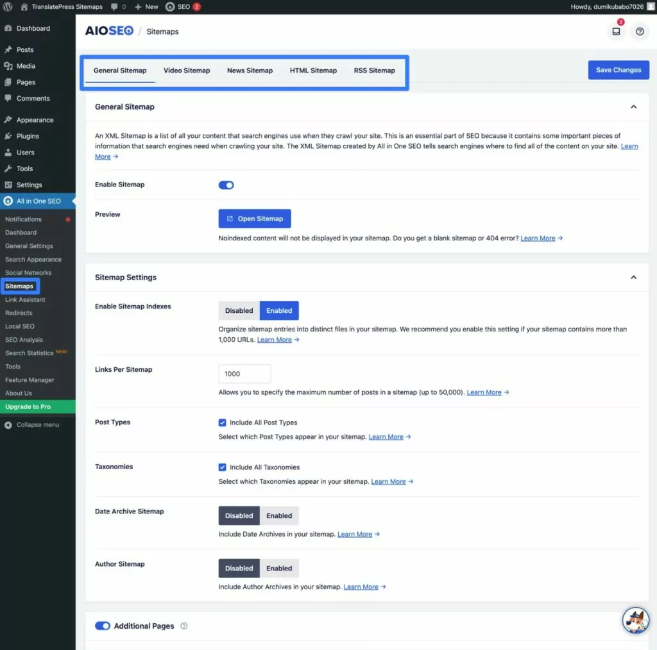
Task: Open the TranslatePress Sitemaps site home icon
Action: pos(24,6)
